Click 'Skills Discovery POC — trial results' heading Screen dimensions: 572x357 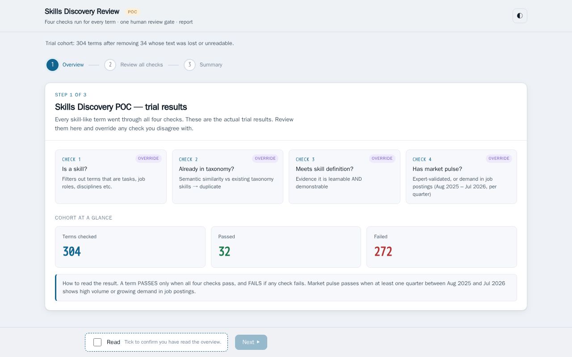[x=121, y=107]
